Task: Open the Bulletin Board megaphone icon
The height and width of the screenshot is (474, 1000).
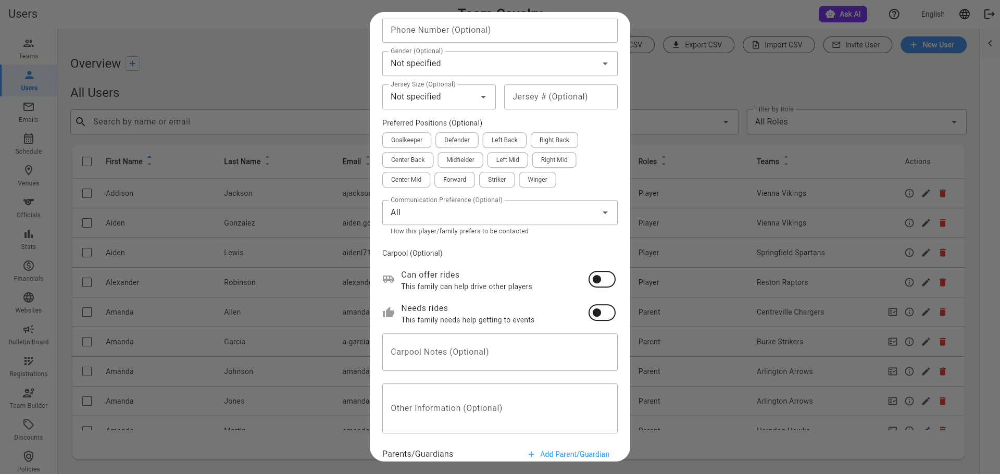Action: (x=29, y=329)
